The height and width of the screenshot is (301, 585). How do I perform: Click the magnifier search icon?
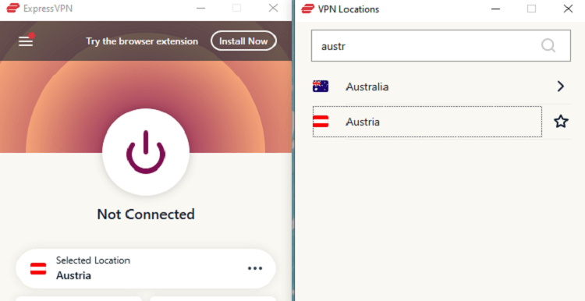point(548,46)
